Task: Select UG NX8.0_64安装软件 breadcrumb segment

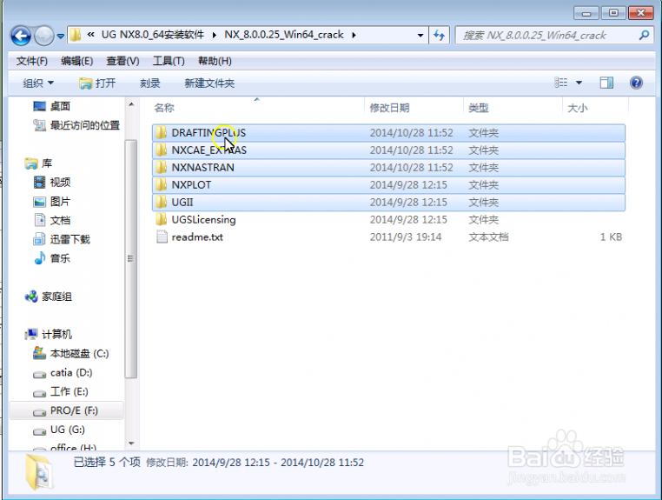Action: coord(152,35)
